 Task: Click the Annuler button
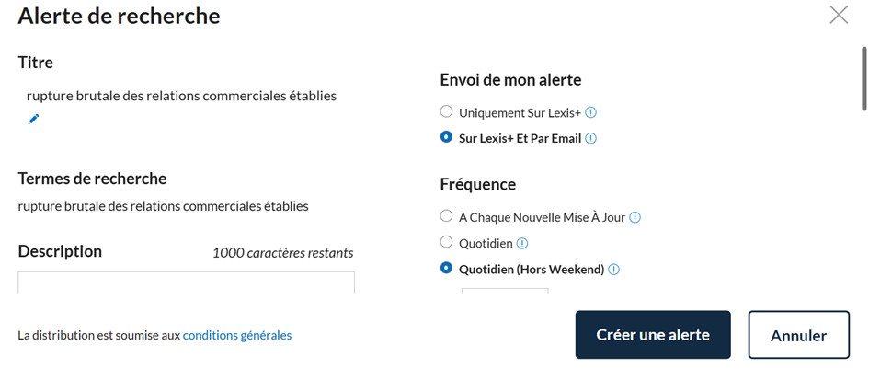point(798,335)
